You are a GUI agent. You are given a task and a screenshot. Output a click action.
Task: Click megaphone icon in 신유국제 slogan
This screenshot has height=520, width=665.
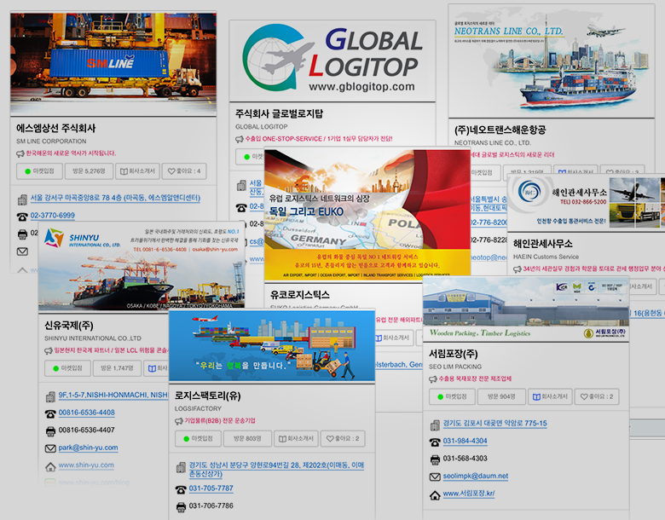tap(49, 351)
